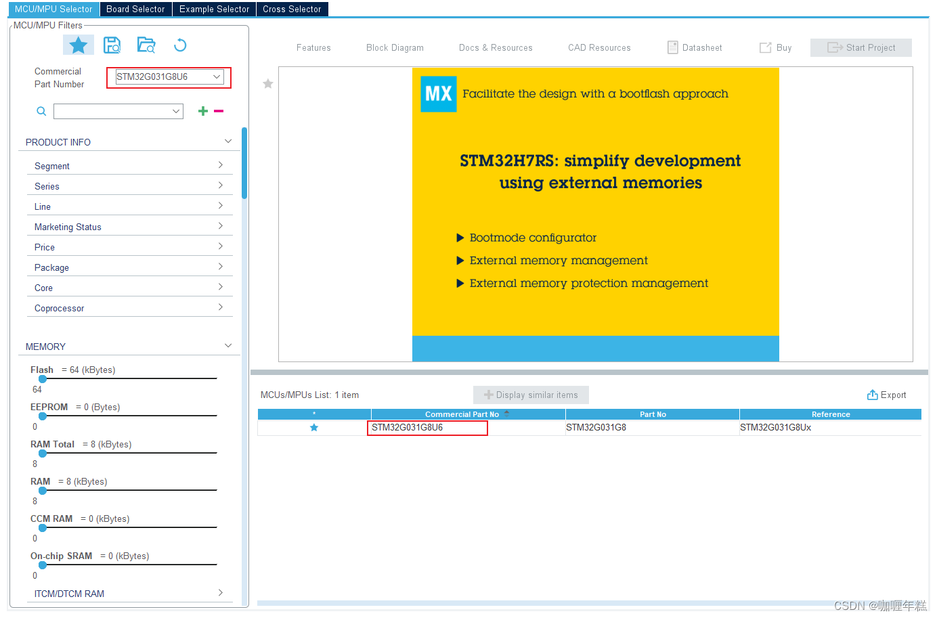Display similar items button

coord(531,395)
